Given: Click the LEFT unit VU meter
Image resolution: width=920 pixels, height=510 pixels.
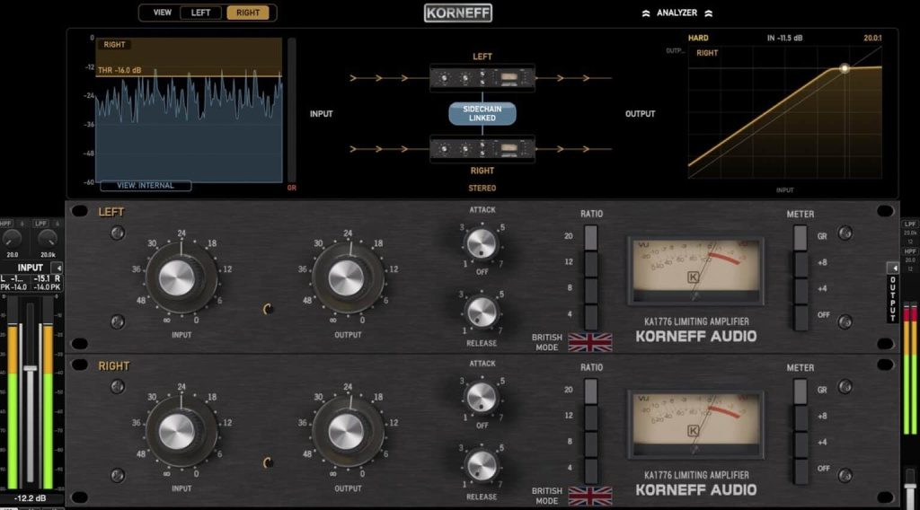Looking at the screenshot, I should [x=695, y=271].
